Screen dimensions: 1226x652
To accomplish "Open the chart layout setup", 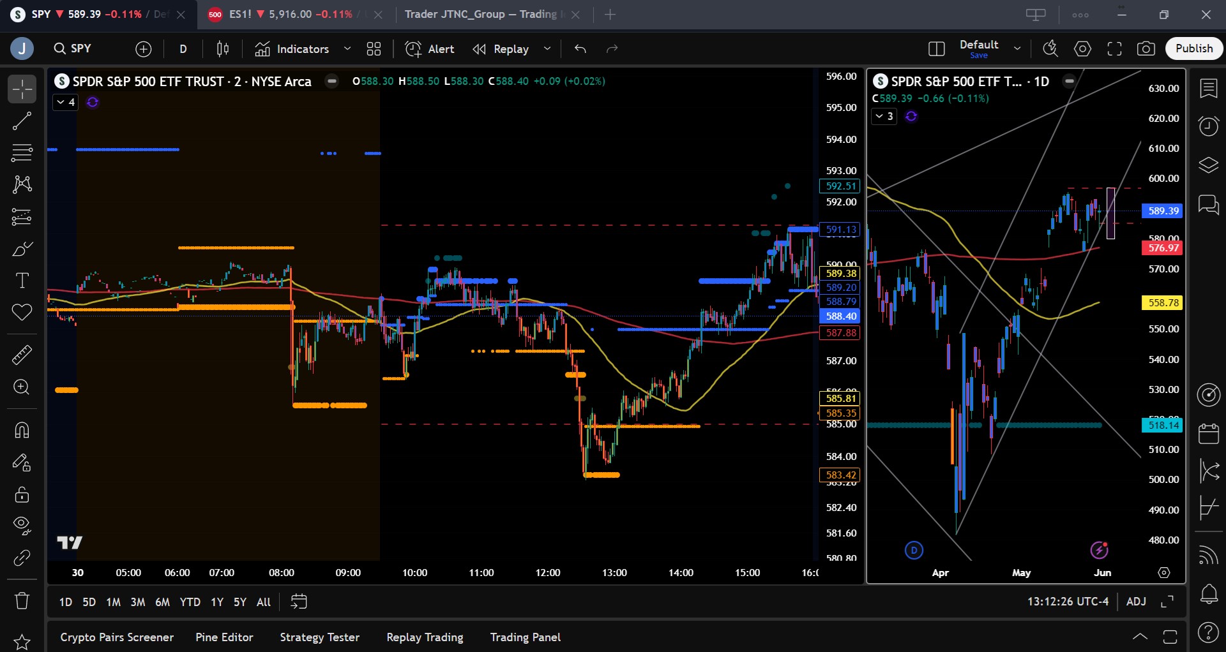I will (x=937, y=48).
